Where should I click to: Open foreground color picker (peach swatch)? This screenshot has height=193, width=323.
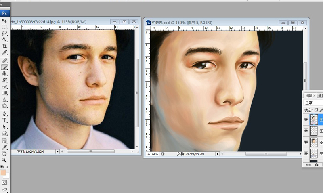3,173
